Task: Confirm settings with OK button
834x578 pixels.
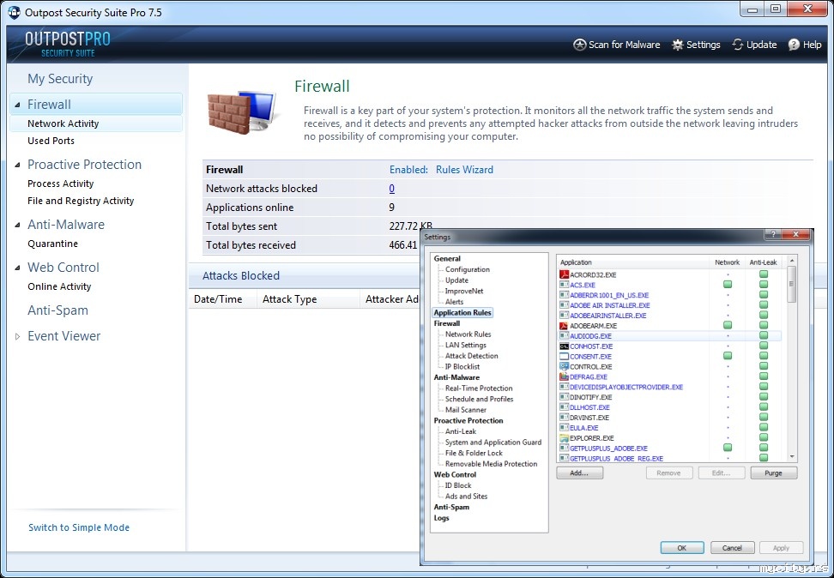Action: point(682,548)
